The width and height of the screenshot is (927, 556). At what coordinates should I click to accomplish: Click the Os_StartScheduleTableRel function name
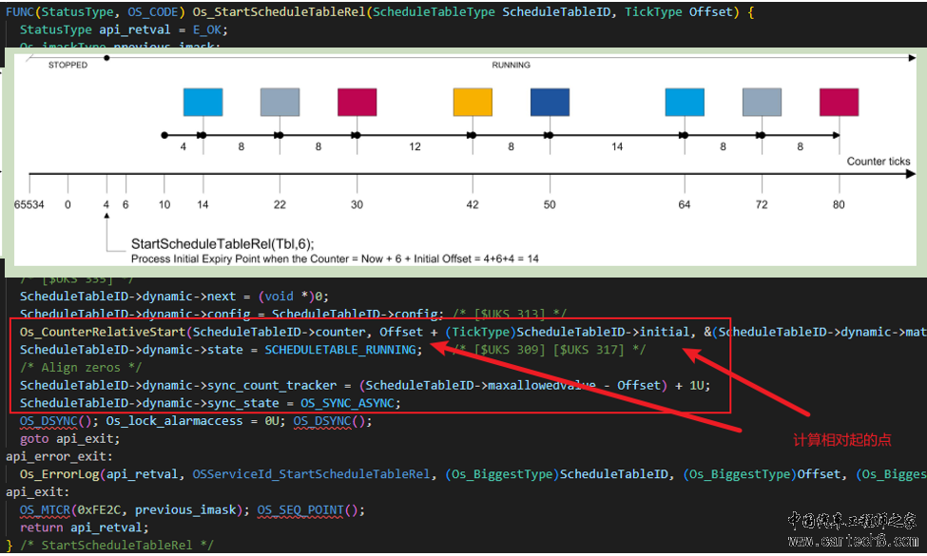point(279,11)
